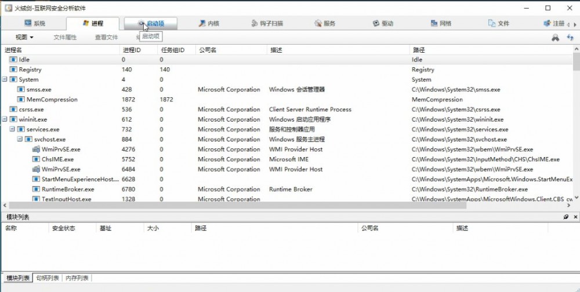This screenshot has height=292, width=580.
Task: Click the WmiPrvSE.exe icon with PID 4276
Action: click(x=36, y=149)
